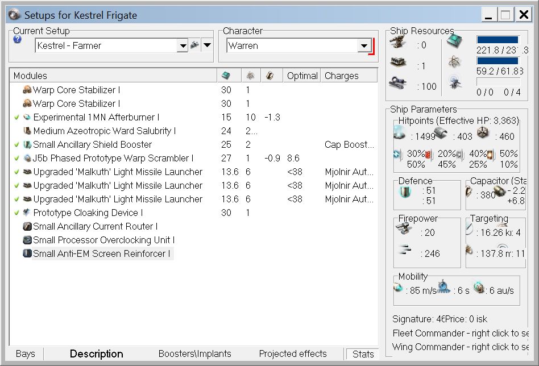Open the Current Setup dropdown arrow
This screenshot has height=366, width=539.
(183, 45)
